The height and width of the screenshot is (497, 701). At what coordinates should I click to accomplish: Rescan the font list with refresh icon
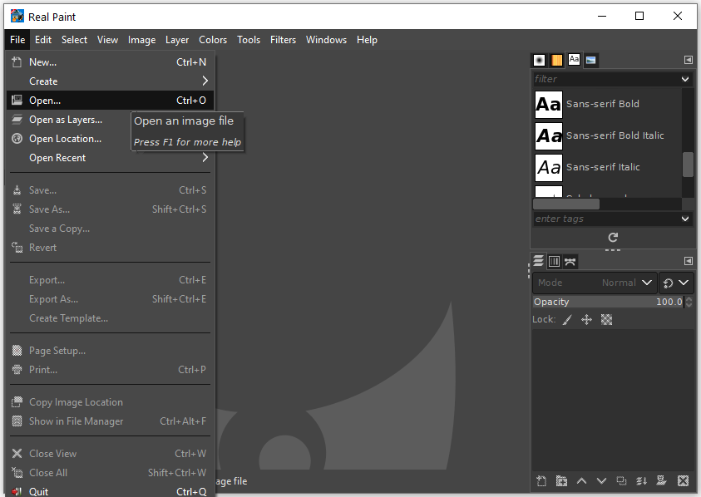613,238
